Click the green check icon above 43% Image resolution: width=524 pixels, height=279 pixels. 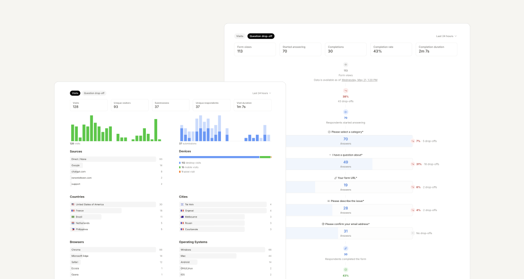[x=345, y=270]
